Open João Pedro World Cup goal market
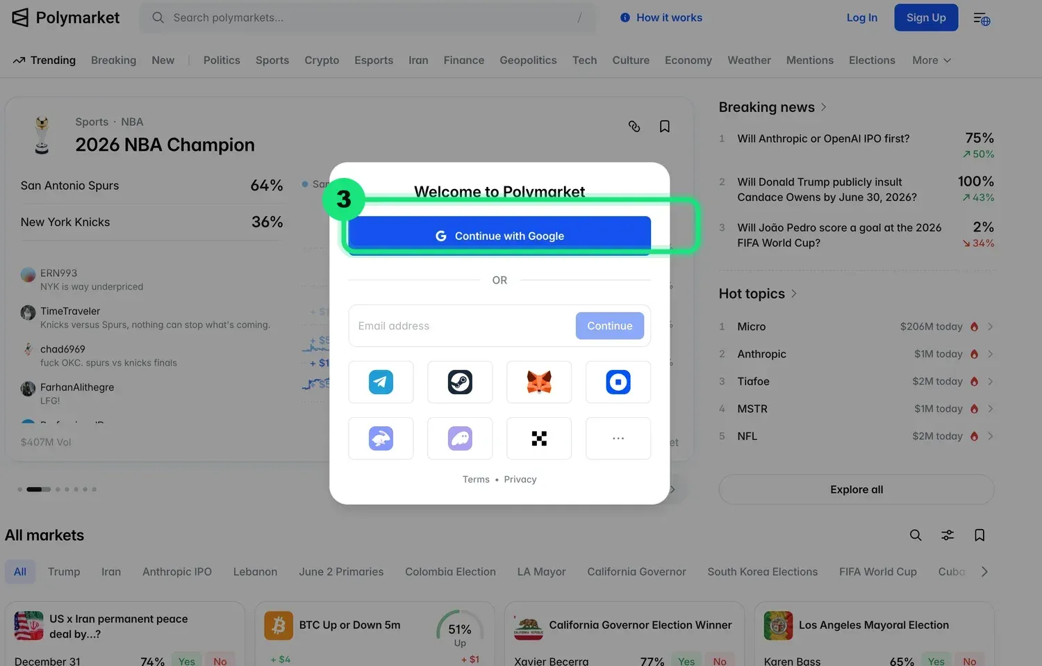Screen dimensions: 1042x666 click(x=839, y=235)
